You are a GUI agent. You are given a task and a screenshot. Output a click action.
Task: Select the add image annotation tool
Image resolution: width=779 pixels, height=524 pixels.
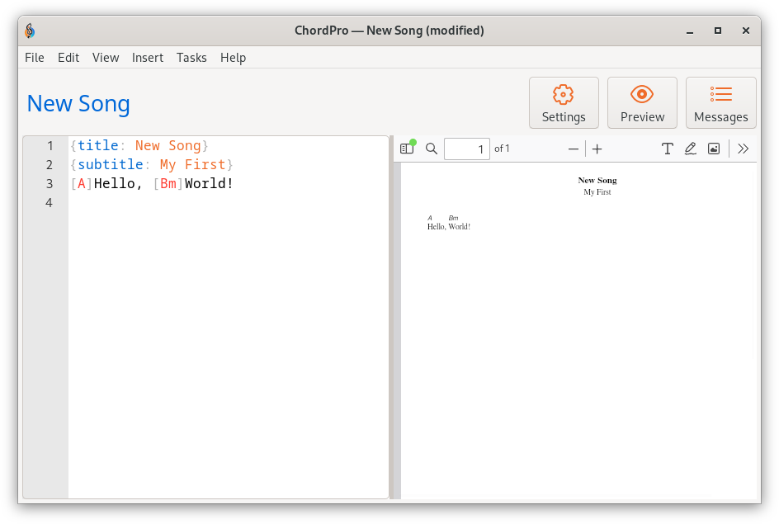click(x=714, y=149)
